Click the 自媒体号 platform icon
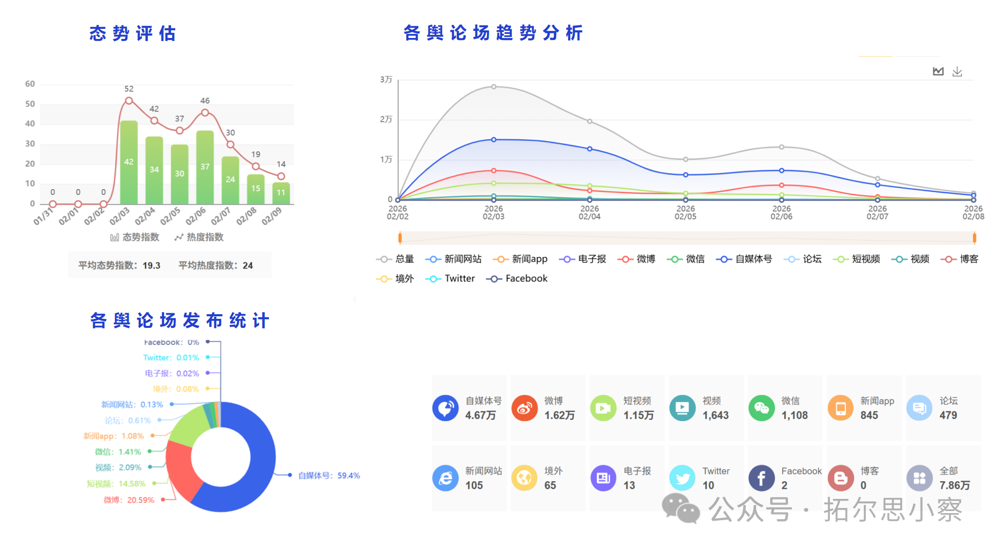Screen dimensions: 995x550 [x=445, y=408]
